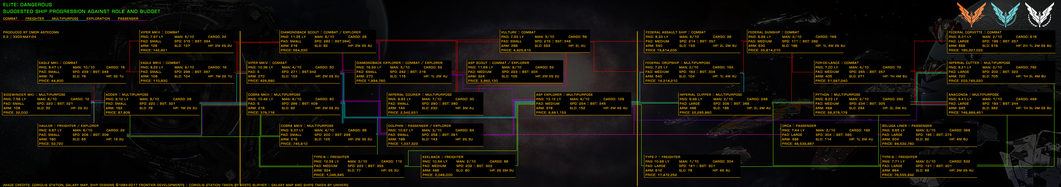Click Hauler price "52,720"

(57, 144)
